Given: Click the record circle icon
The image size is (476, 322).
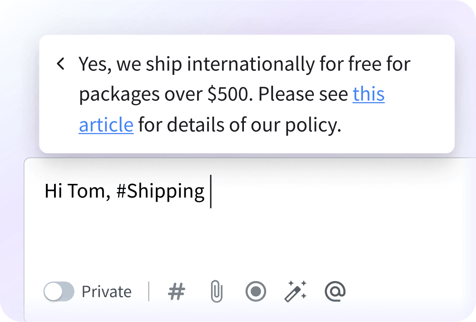Looking at the screenshot, I should pos(256,292).
